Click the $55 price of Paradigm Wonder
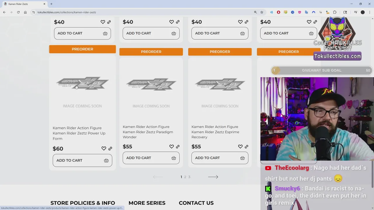 (x=127, y=147)
